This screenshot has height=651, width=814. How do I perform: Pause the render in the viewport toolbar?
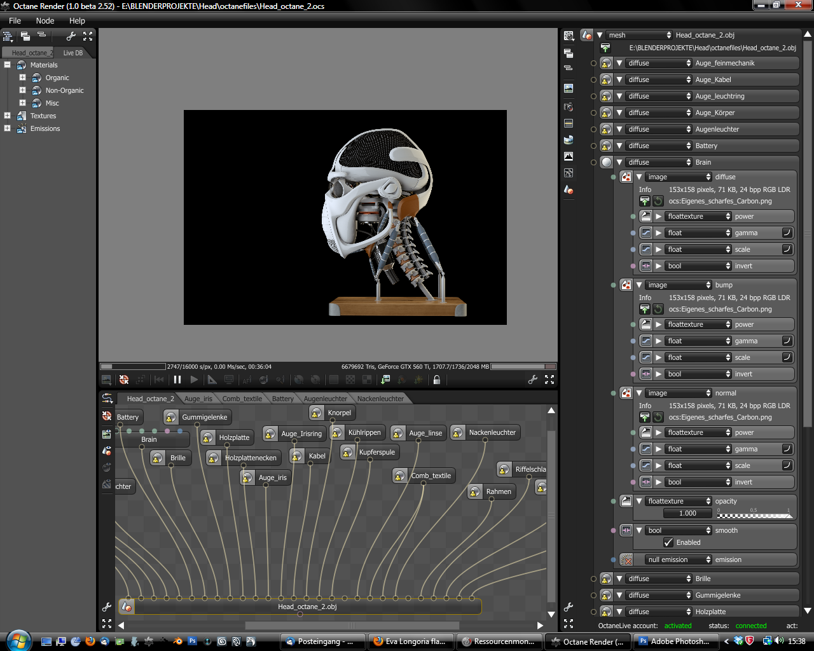[177, 380]
